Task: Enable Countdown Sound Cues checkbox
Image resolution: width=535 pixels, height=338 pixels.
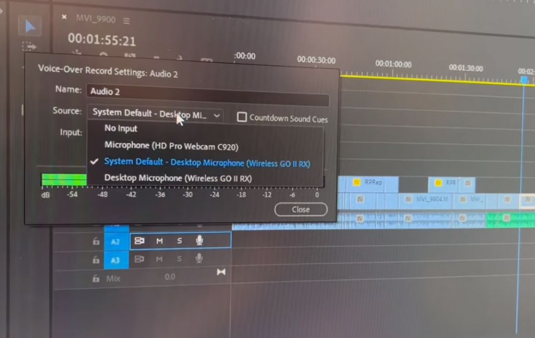Action: click(242, 118)
